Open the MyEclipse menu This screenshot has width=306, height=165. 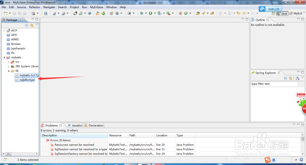coord(96,7)
